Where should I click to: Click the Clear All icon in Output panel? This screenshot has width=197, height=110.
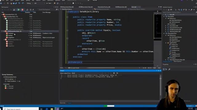coord(114,73)
